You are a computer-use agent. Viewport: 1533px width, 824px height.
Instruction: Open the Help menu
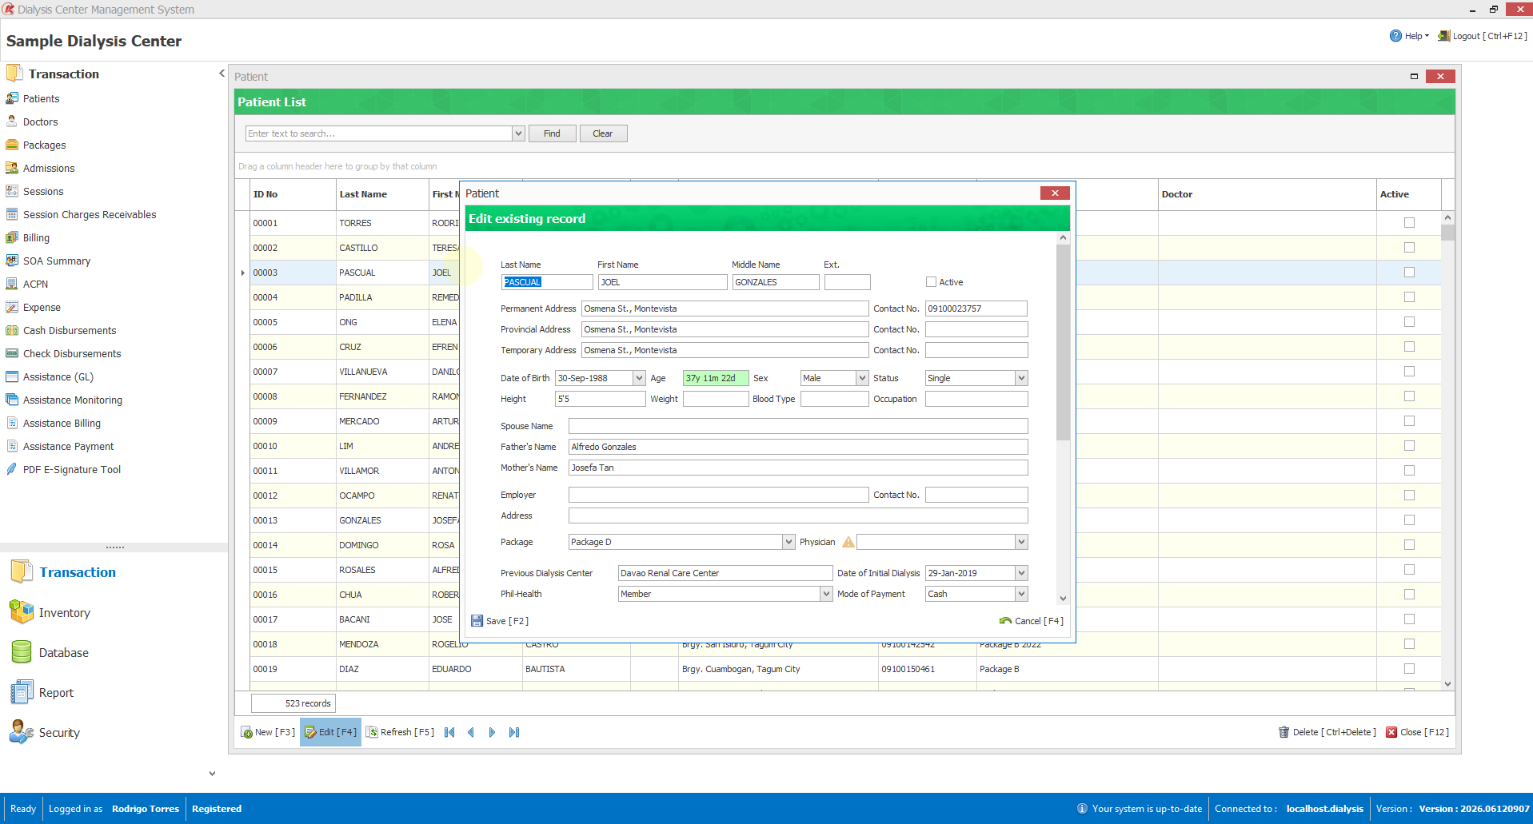1409,36
